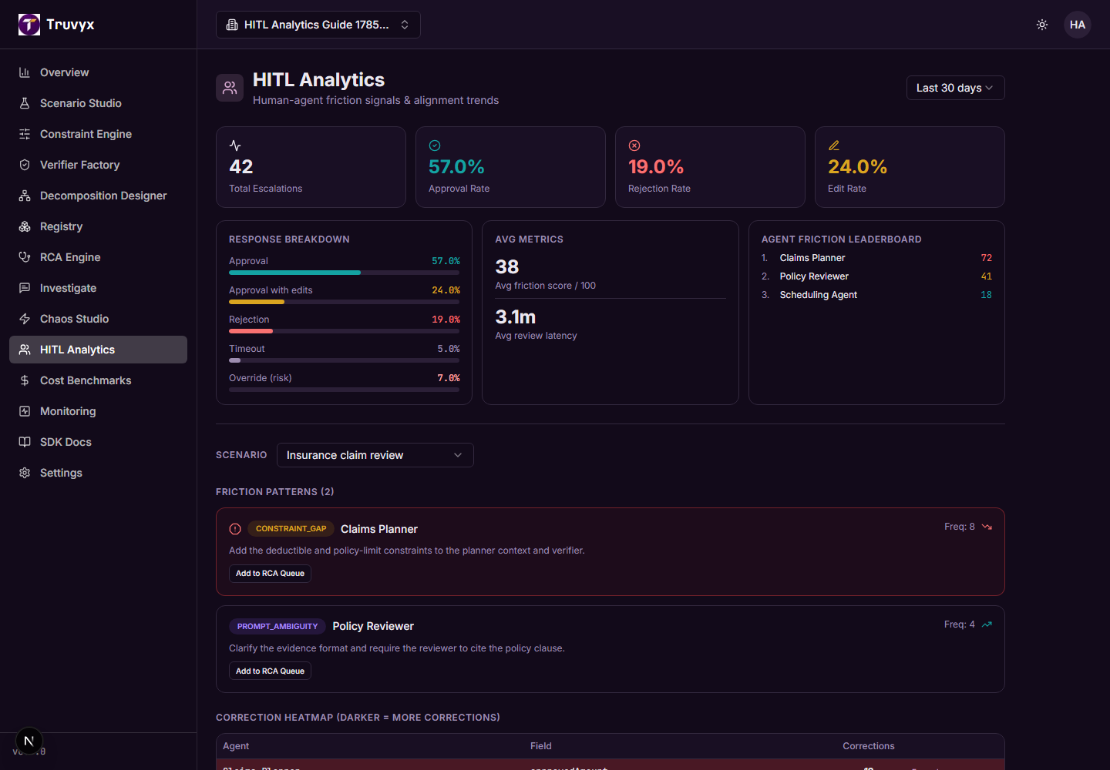Add Policy Reviewer pattern to RCA Queue

tap(270, 671)
